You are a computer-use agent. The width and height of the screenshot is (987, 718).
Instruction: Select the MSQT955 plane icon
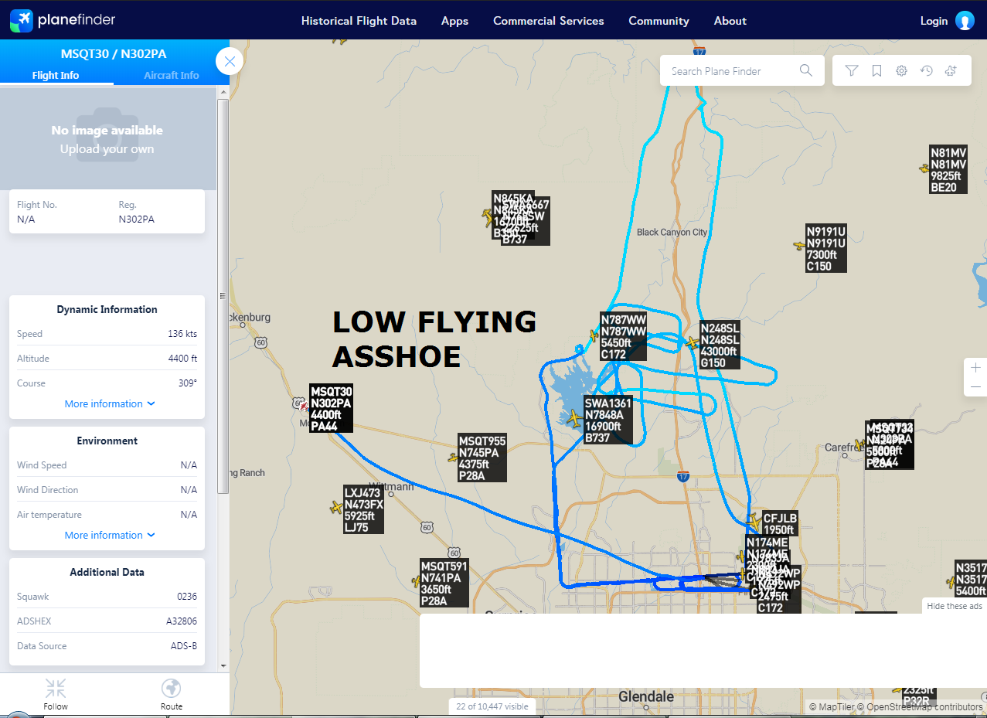tap(453, 458)
